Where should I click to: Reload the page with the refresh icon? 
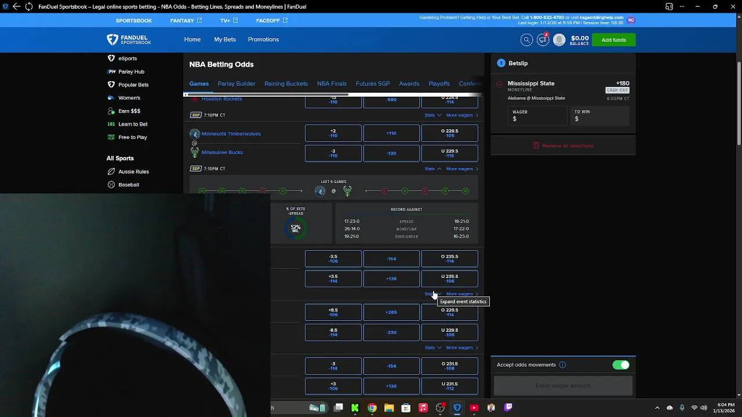(29, 6)
